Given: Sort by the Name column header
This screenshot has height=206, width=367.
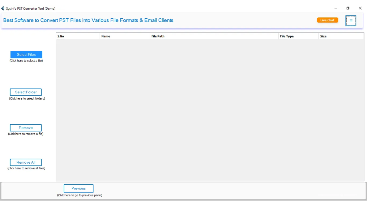Looking at the screenshot, I should pyautogui.click(x=125, y=36).
